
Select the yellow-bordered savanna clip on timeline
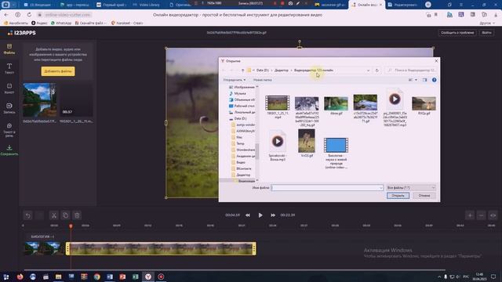click(x=161, y=248)
